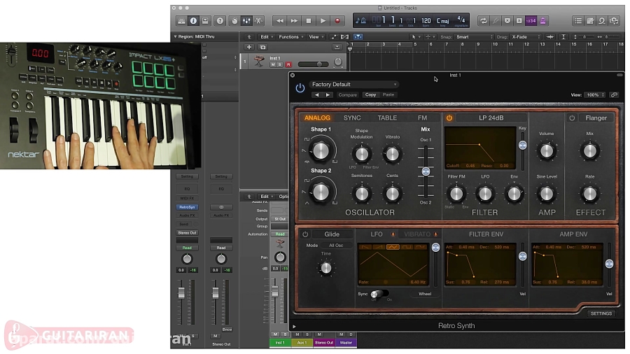Click the Play transport button
This screenshot has width=630, height=354.
coord(323,21)
